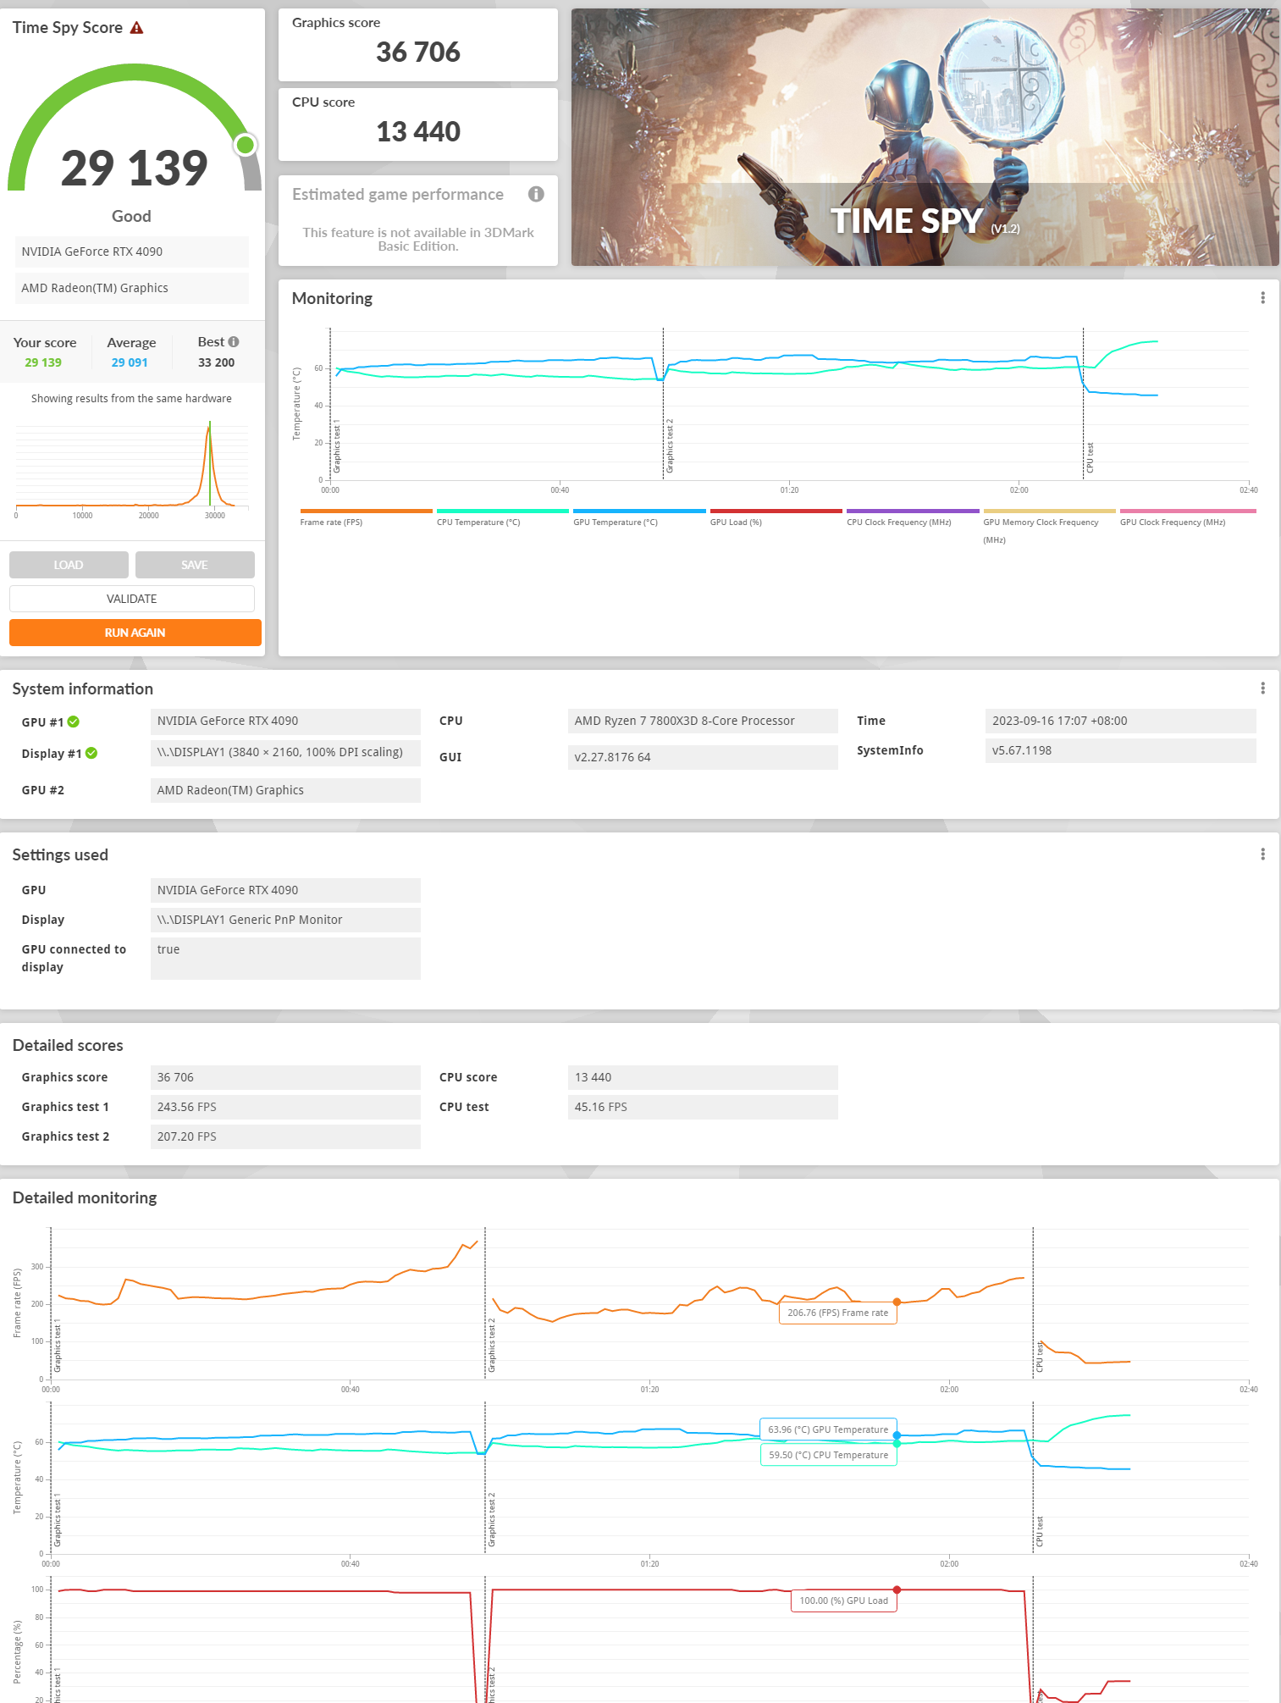Click the Detailed scores heading

[68, 1045]
